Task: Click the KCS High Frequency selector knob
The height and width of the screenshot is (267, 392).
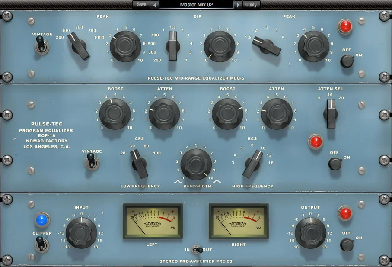Action: 253,164
